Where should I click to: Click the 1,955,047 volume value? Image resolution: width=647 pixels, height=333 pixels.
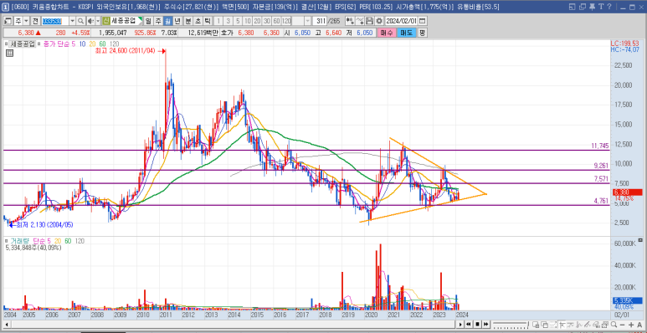tap(113, 33)
